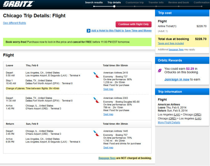
Task: Open Add a Hotel to this Flight link
Action: [121, 31]
